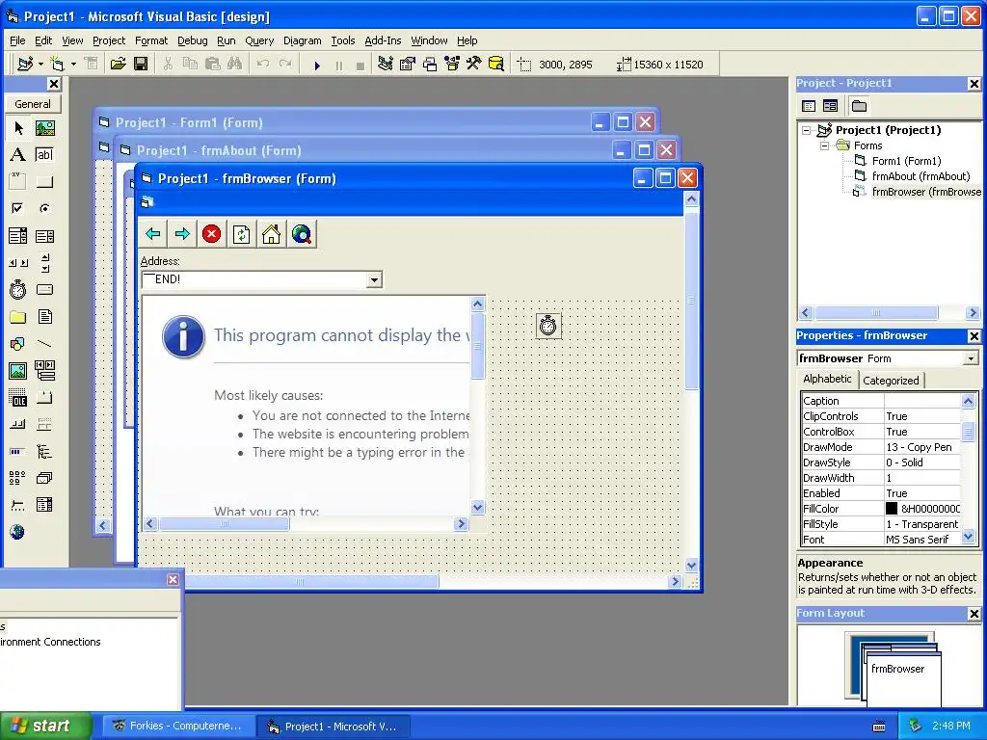Open Project with the folder toolbar icon
Image resolution: width=987 pixels, height=740 pixels.
118,65
